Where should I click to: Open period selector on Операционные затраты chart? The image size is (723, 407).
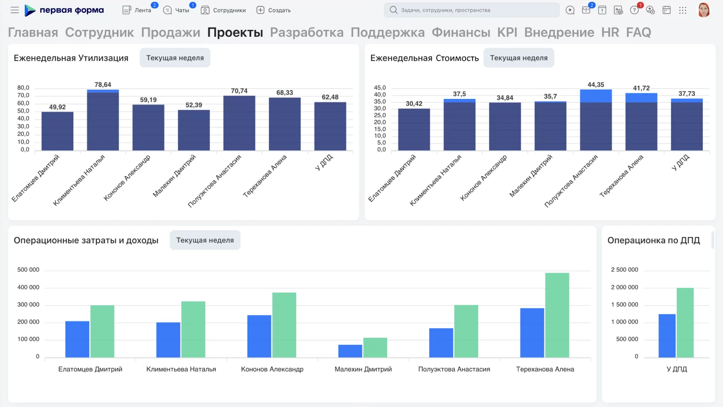click(x=205, y=240)
